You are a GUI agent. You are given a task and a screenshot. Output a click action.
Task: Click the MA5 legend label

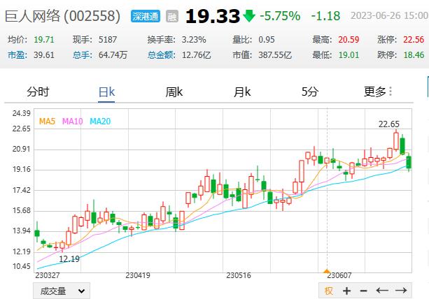pos(47,121)
